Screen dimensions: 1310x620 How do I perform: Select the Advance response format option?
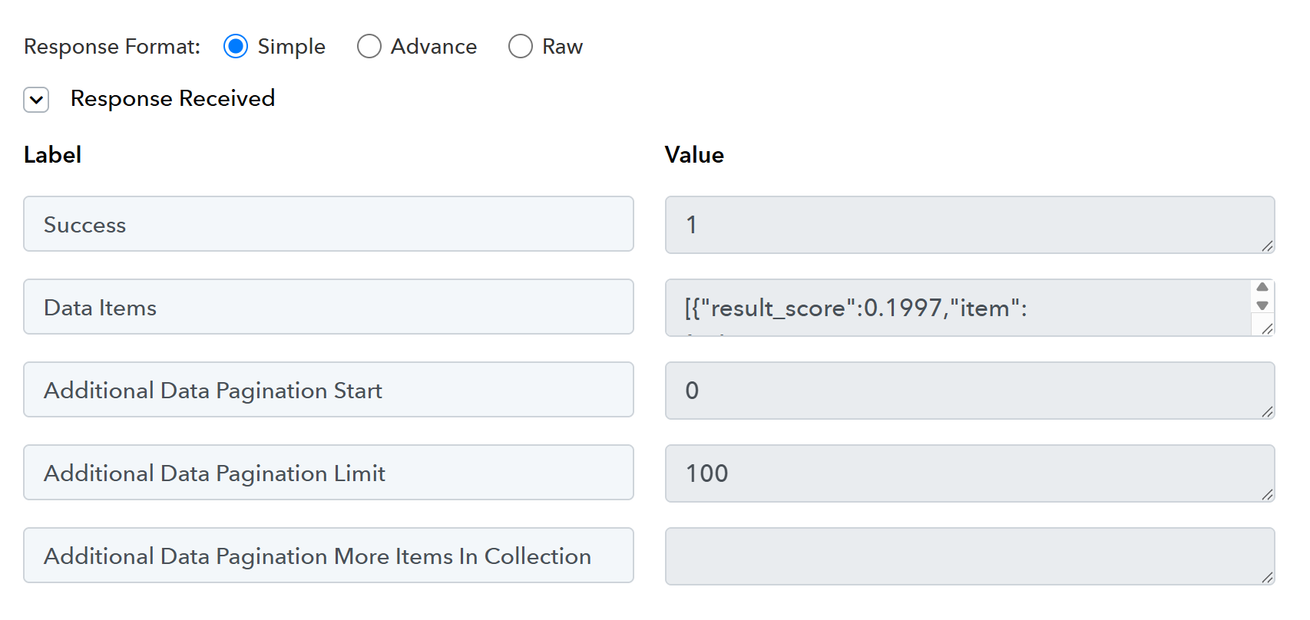coord(369,47)
